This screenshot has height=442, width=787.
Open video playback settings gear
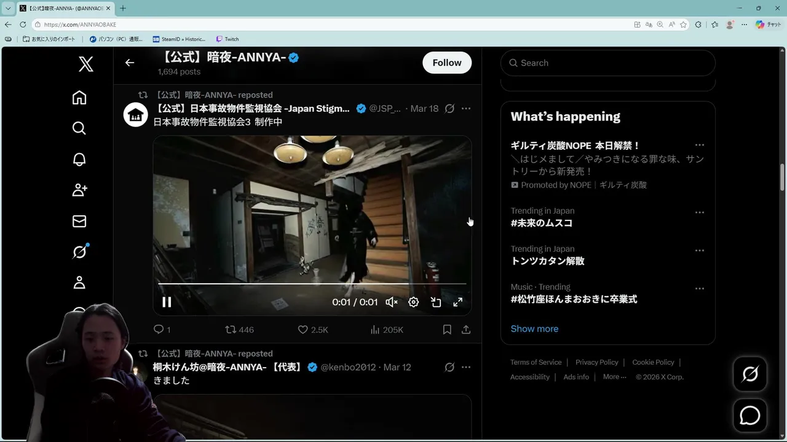click(x=414, y=302)
